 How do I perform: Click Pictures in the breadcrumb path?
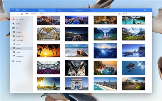pos(42,14)
